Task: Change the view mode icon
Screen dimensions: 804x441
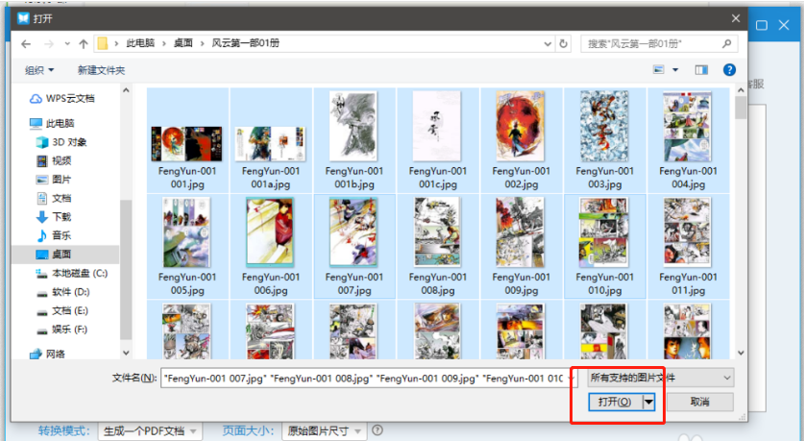Action: pyautogui.click(x=659, y=70)
